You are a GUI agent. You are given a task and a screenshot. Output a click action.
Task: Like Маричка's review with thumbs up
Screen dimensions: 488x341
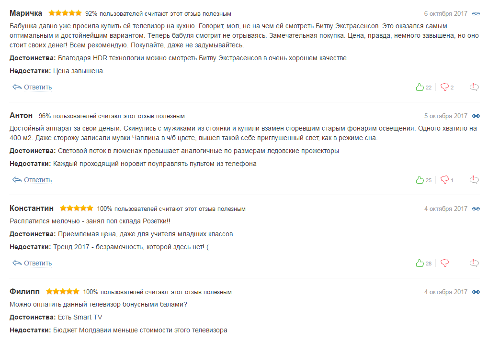click(420, 87)
